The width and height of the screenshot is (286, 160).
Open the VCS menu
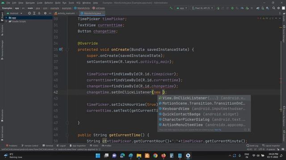tap(78, 3)
